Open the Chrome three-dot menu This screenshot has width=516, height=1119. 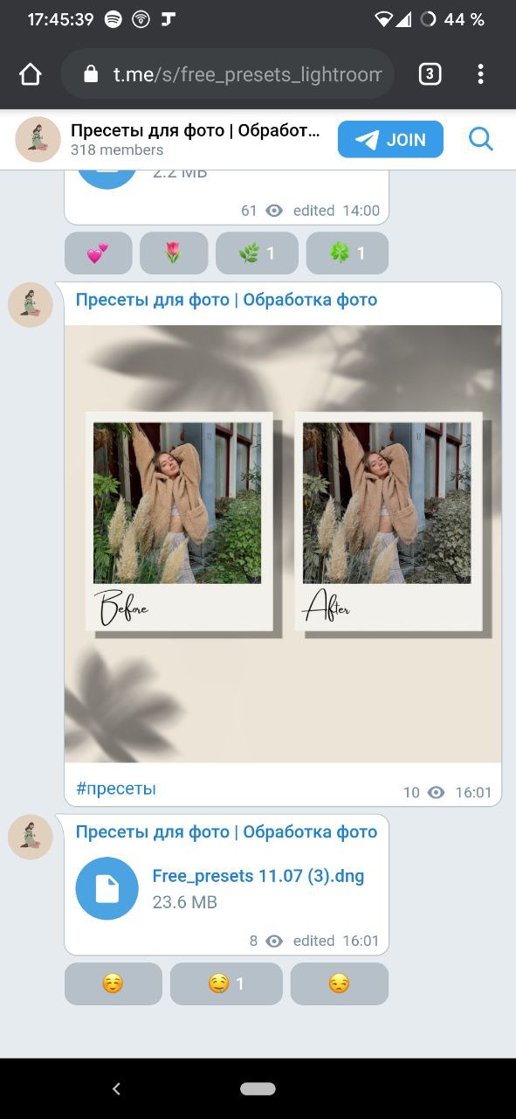point(480,74)
